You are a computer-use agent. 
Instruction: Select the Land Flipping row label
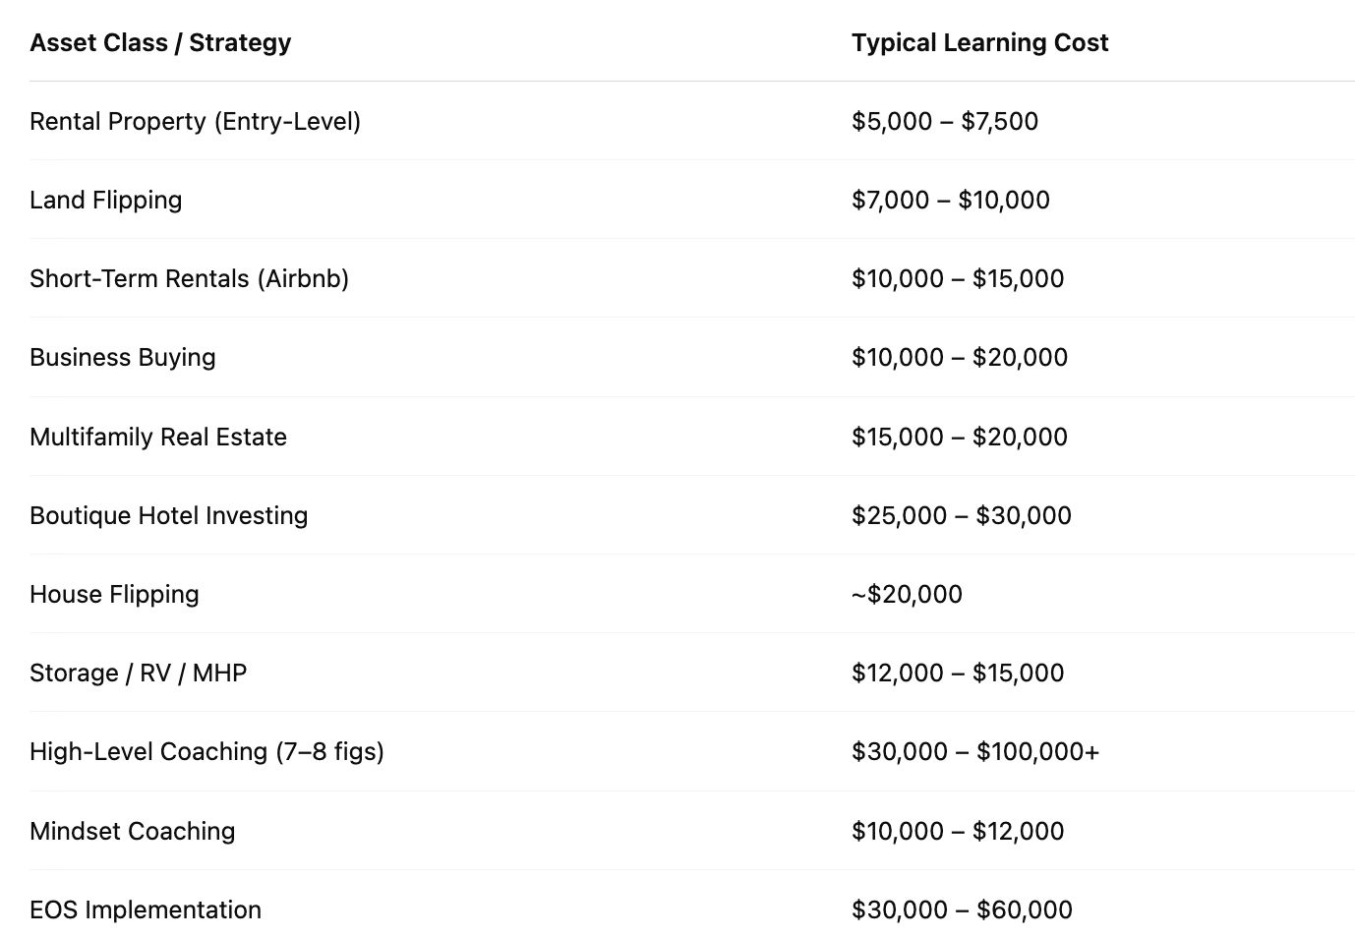(x=106, y=201)
